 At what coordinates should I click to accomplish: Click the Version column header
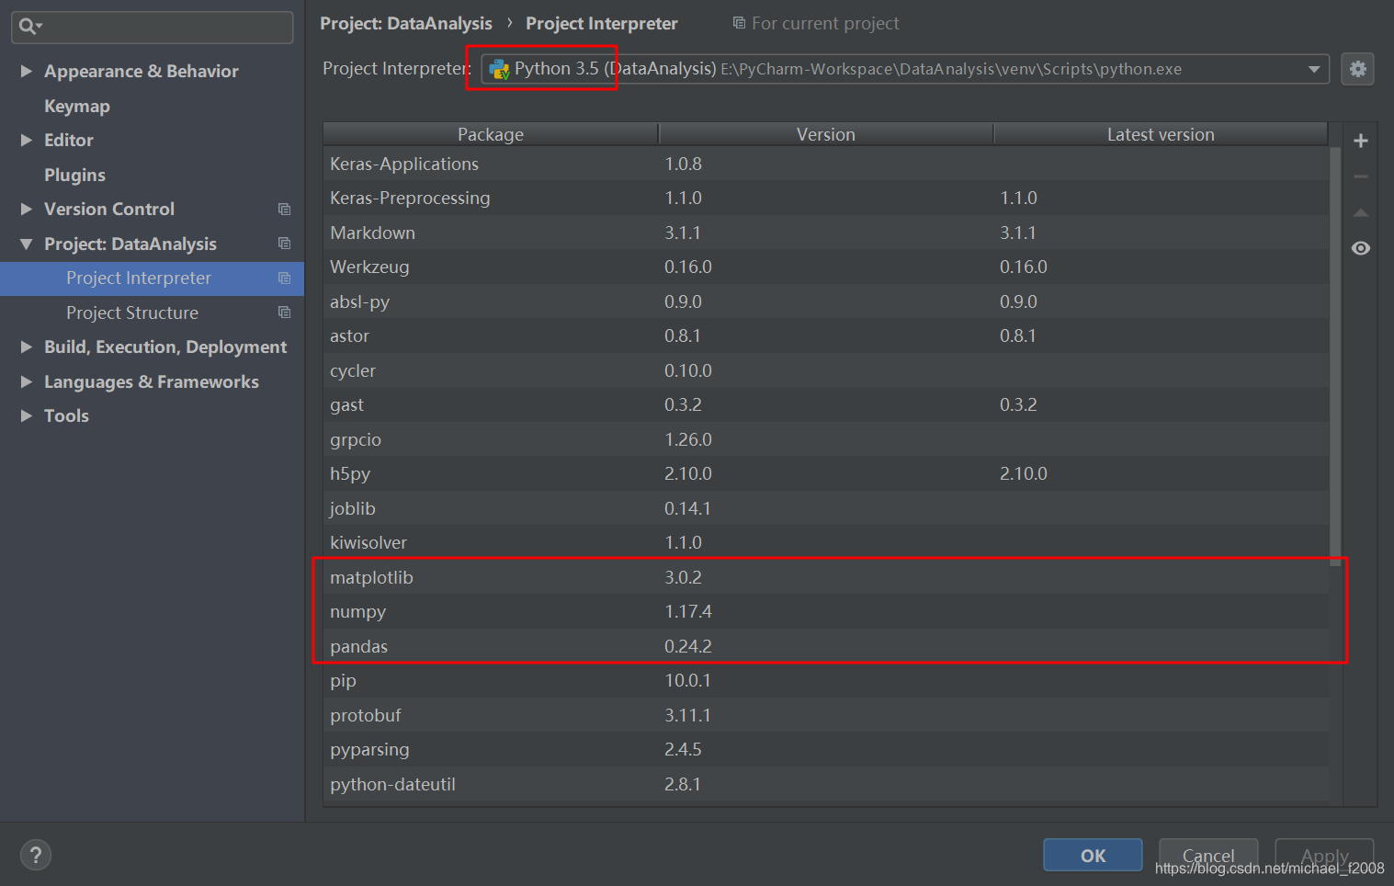825,134
